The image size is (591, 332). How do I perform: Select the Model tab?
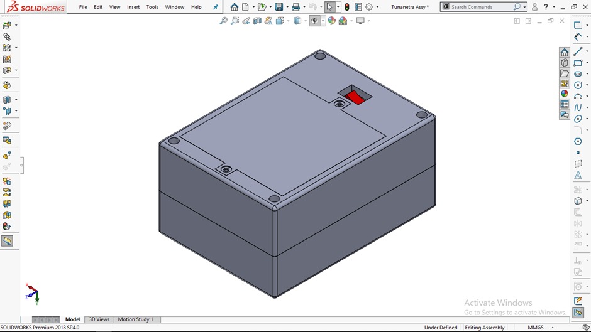click(x=73, y=319)
